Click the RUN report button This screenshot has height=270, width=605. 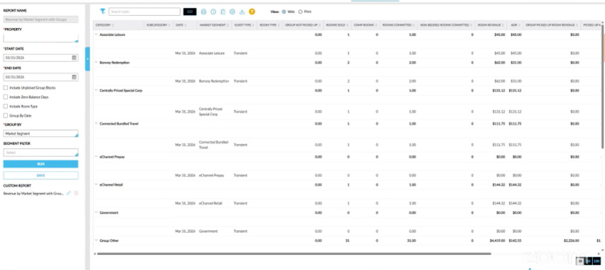pyautogui.click(x=41, y=164)
